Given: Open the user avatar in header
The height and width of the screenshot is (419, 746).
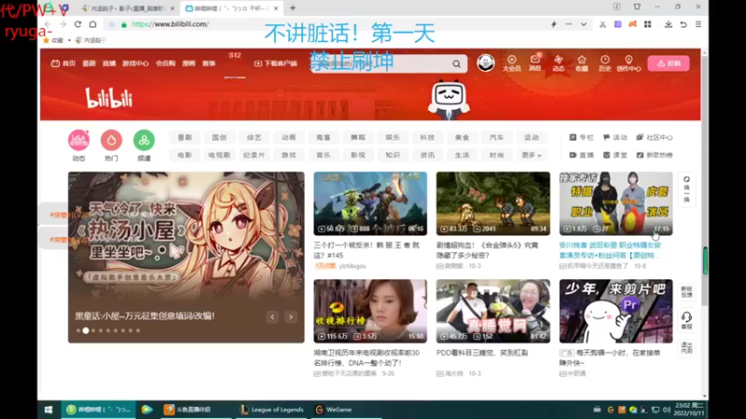Looking at the screenshot, I should tap(486, 62).
